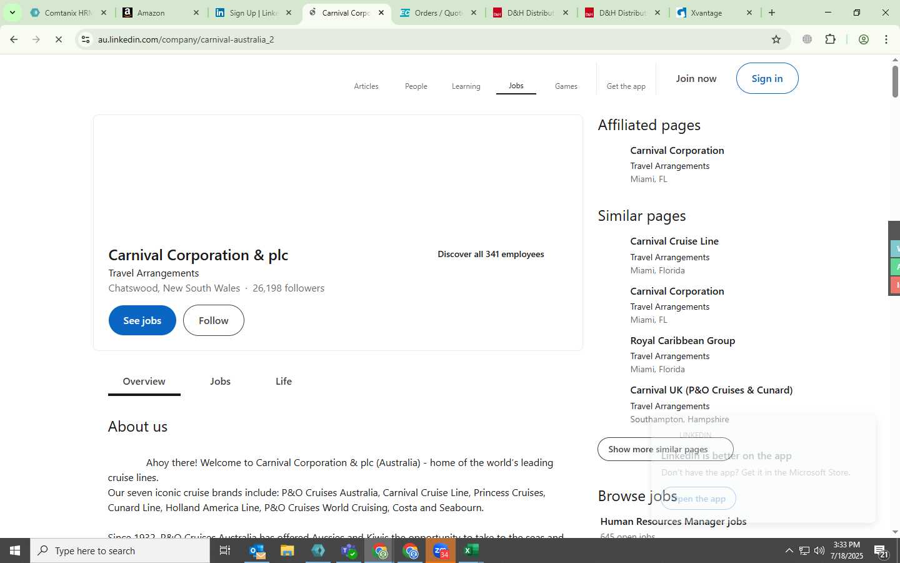Click the See jobs button
The image size is (900, 563).
[142, 320]
